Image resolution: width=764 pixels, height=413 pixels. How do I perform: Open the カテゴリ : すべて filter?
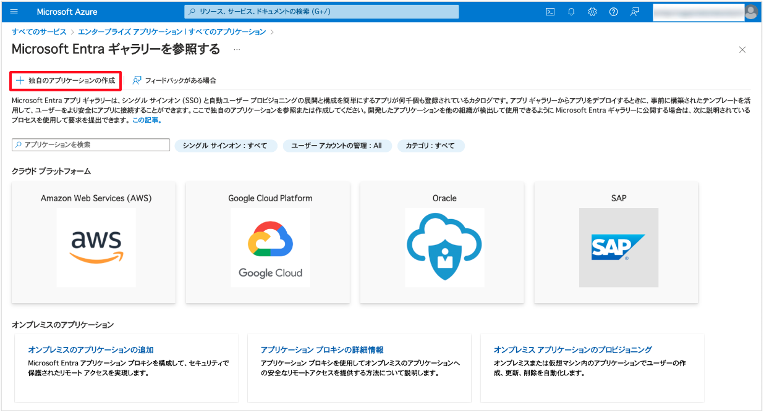430,146
